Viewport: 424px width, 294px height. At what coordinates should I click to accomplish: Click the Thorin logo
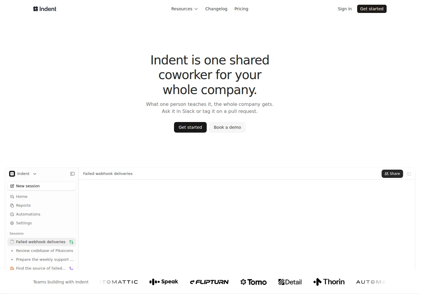coord(329,282)
